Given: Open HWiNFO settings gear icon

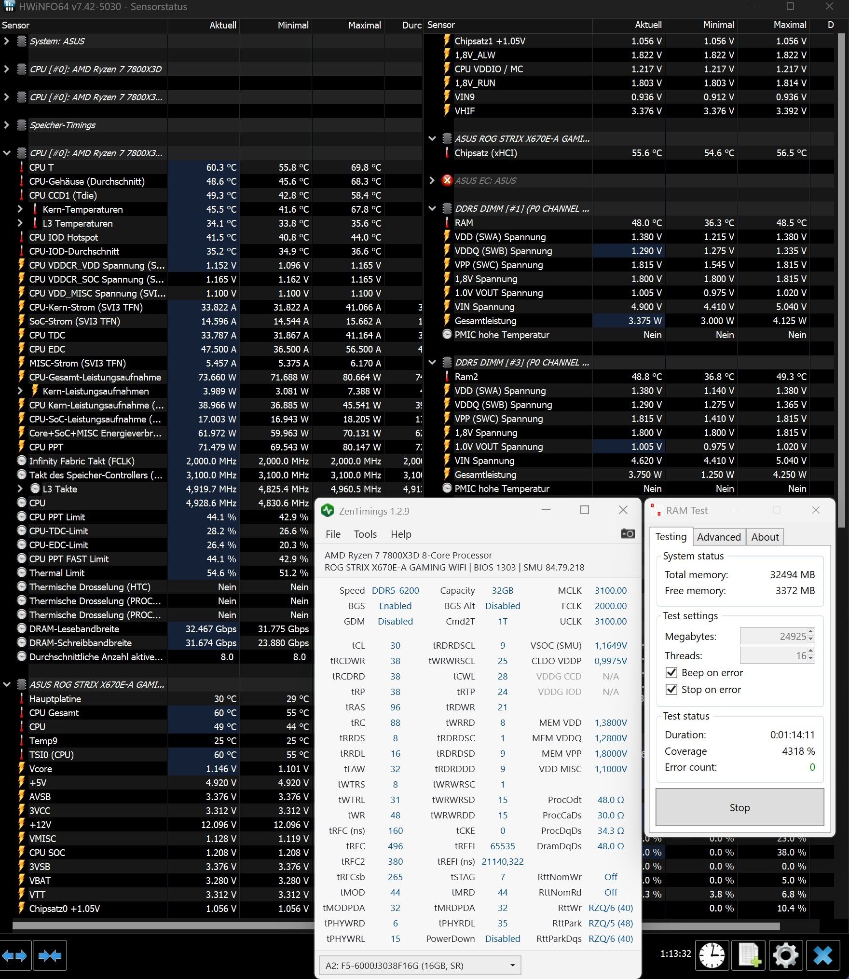Looking at the screenshot, I should pos(786,955).
